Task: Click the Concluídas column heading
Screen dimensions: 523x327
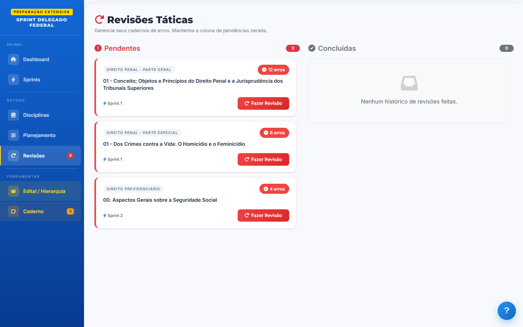Action: pos(337,48)
